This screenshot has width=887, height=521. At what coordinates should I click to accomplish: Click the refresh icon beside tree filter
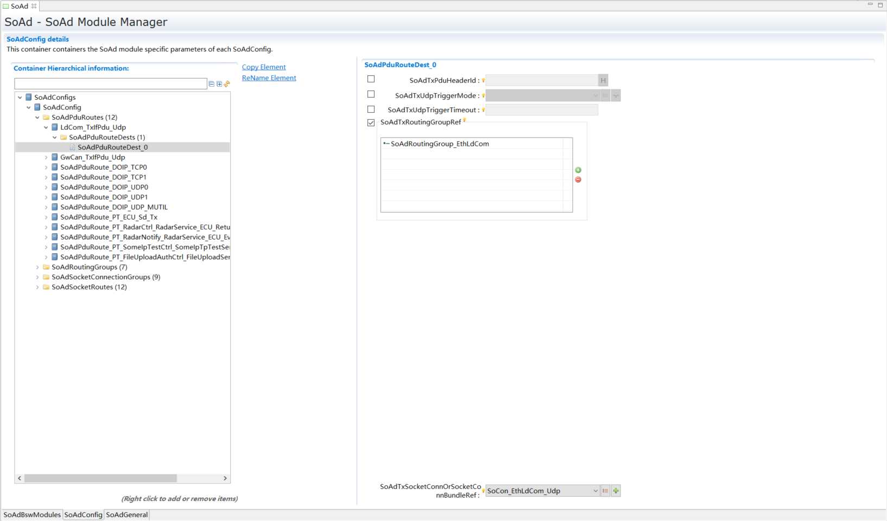tap(227, 84)
